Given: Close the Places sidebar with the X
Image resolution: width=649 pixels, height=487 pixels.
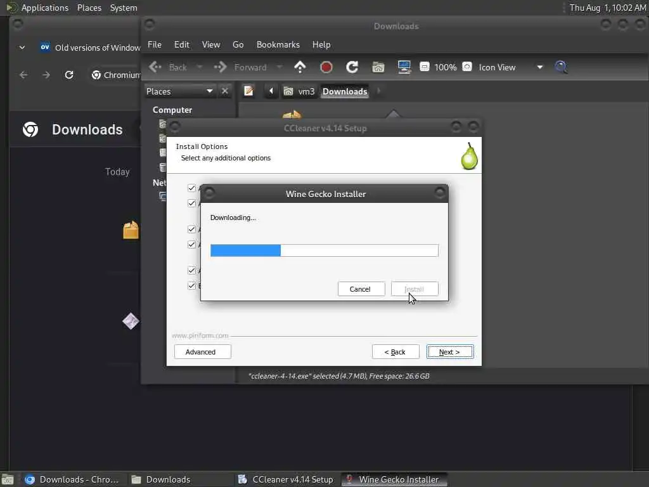Looking at the screenshot, I should pyautogui.click(x=225, y=91).
